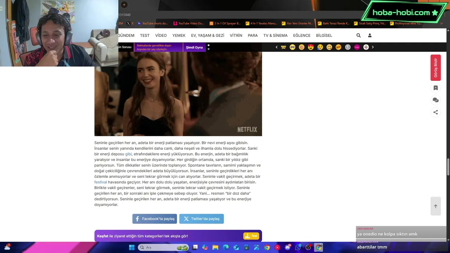Open Balık Terazi Rende bookmark
Screen dimensions: 450x253
pos(334,24)
